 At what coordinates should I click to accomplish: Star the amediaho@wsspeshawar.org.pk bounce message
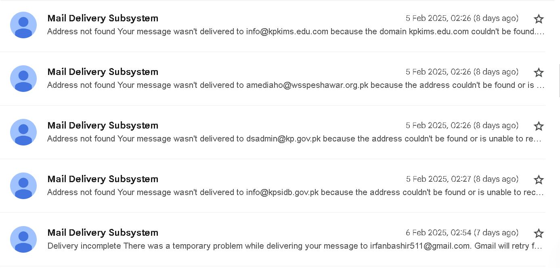[539, 73]
